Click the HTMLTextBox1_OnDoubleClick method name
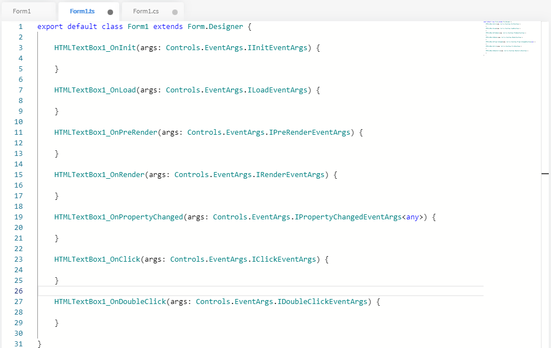 coord(110,302)
